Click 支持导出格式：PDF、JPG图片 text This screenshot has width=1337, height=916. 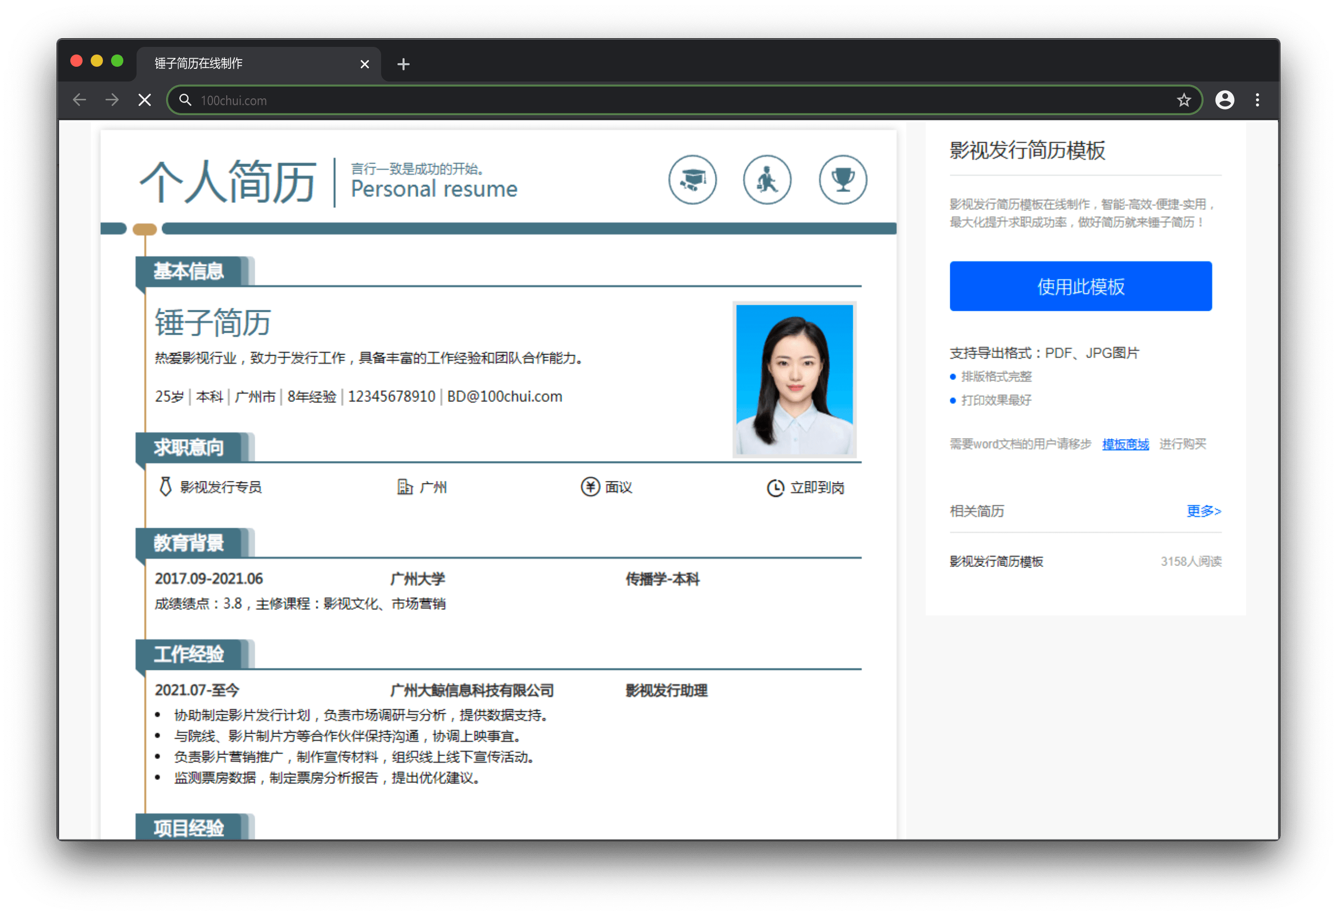1044,353
